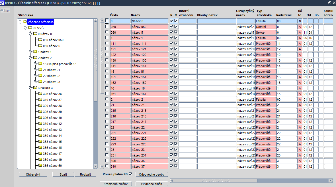Collapse the Všechna střediska root node
The image size is (336, 187).
pyautogui.click(x=20, y=22)
